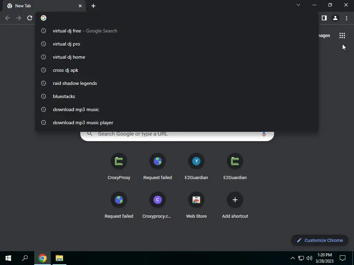Open the Windows Start menu
The height and width of the screenshot is (265, 354).
click(8, 258)
